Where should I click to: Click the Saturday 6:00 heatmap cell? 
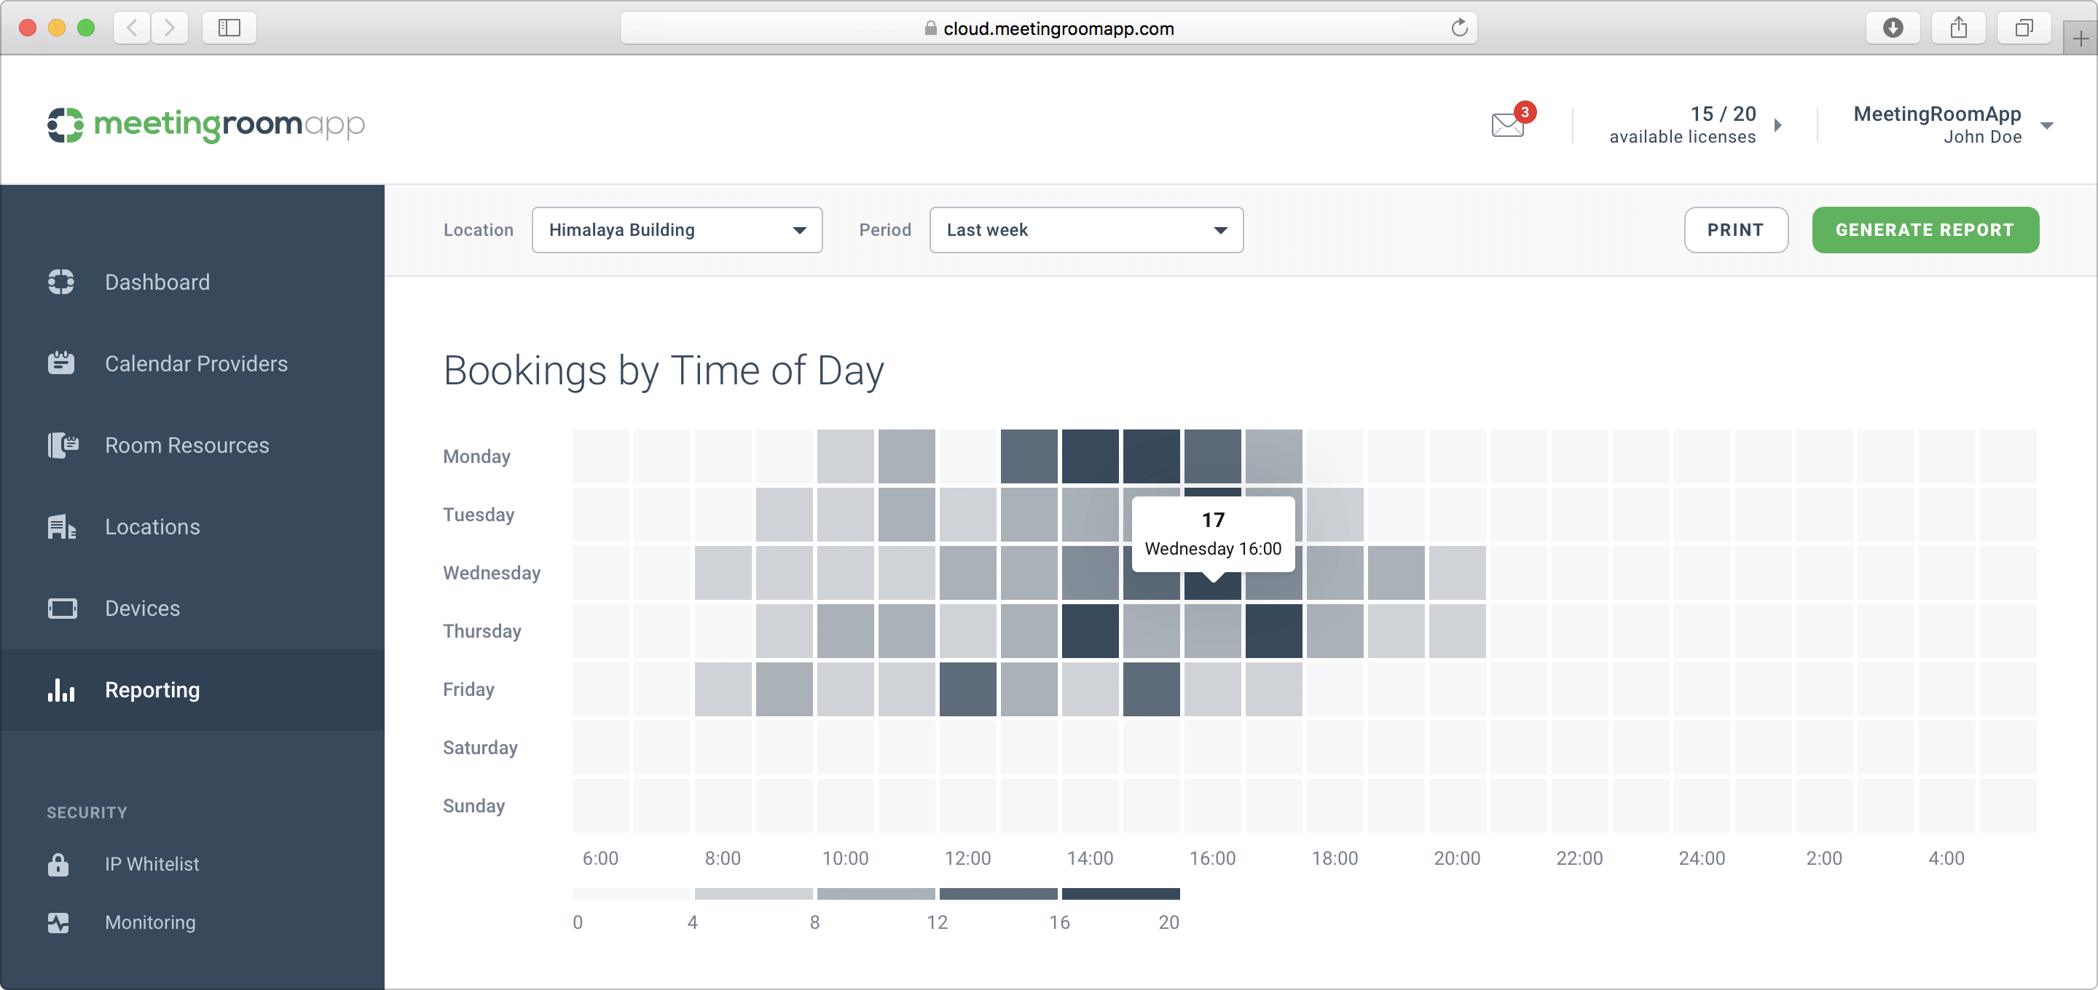tap(600, 748)
